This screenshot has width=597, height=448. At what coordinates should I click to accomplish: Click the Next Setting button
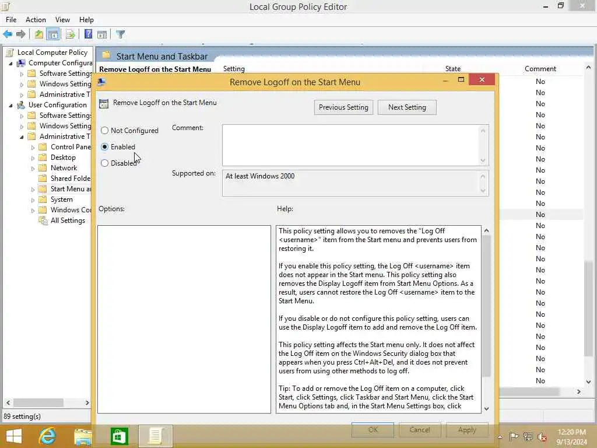(x=407, y=107)
